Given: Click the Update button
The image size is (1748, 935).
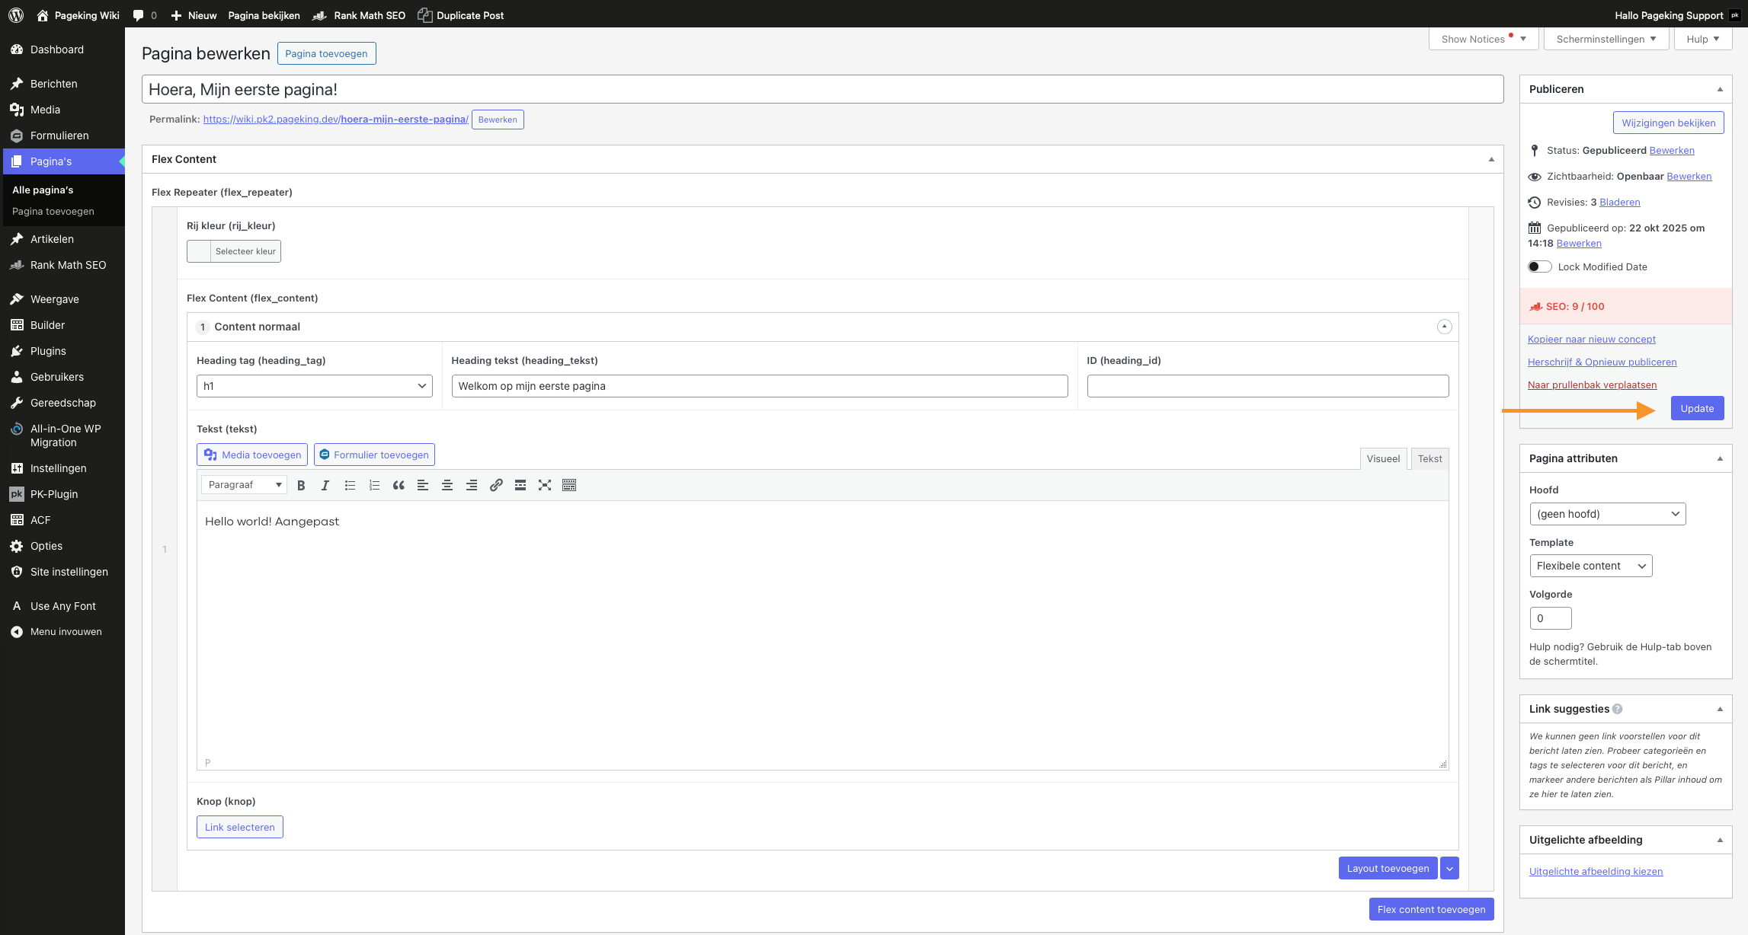Looking at the screenshot, I should coord(1697,408).
